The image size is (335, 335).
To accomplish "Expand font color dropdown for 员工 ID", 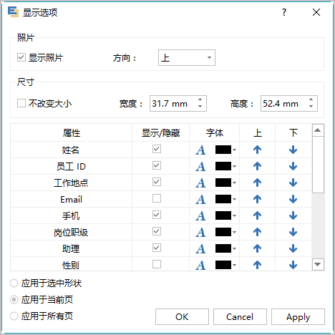I will pos(235,166).
